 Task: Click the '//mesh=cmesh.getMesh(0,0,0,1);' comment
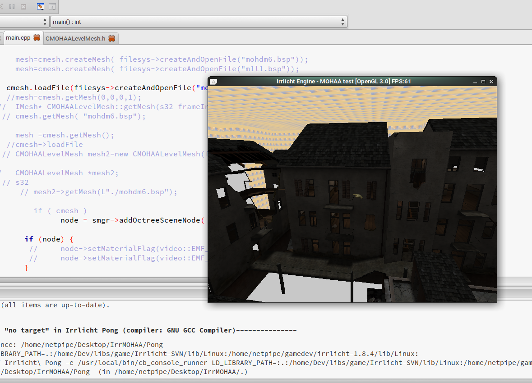tap(74, 97)
